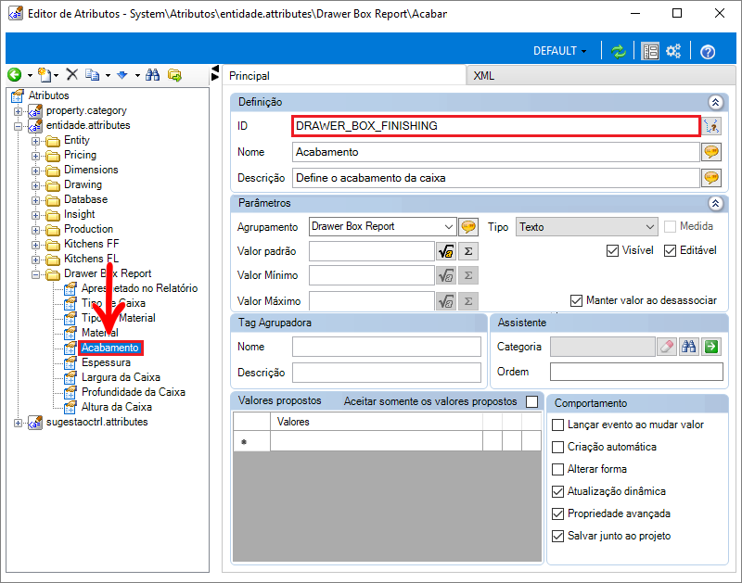This screenshot has width=742, height=583.
Task: Click the delete X icon in tree toolbar
Action: (71, 74)
